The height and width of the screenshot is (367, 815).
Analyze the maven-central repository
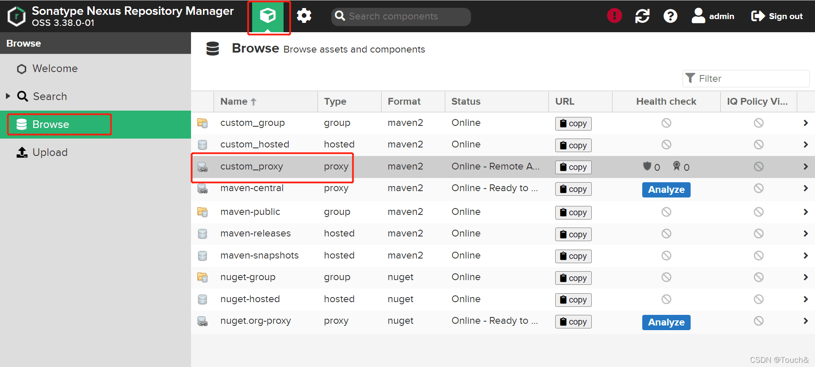666,189
